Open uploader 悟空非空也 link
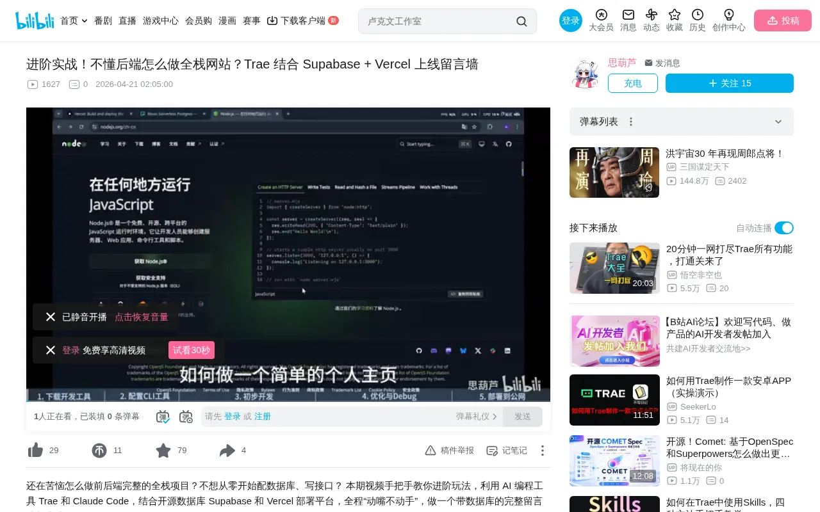The image size is (820, 512). pos(701,275)
